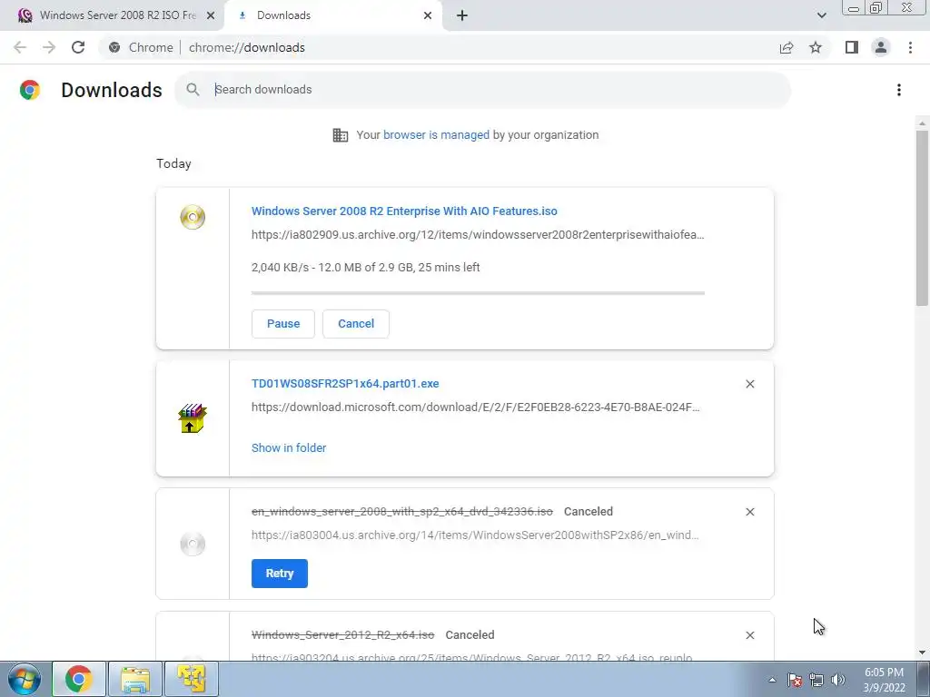
Task: Click the organization building icon
Action: pyautogui.click(x=341, y=135)
